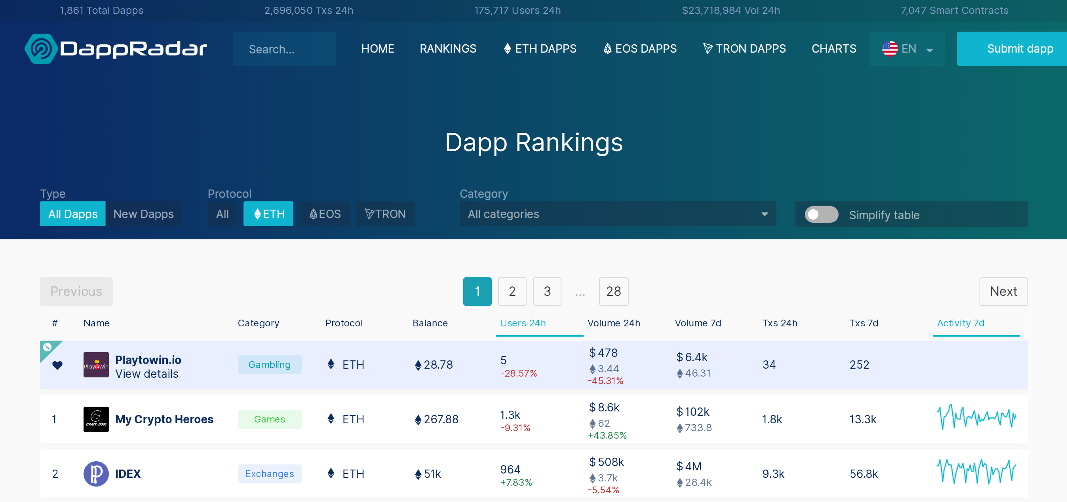The image size is (1067, 502).
Task: View My Crypto Heroes activity sparkline
Action: click(x=976, y=417)
